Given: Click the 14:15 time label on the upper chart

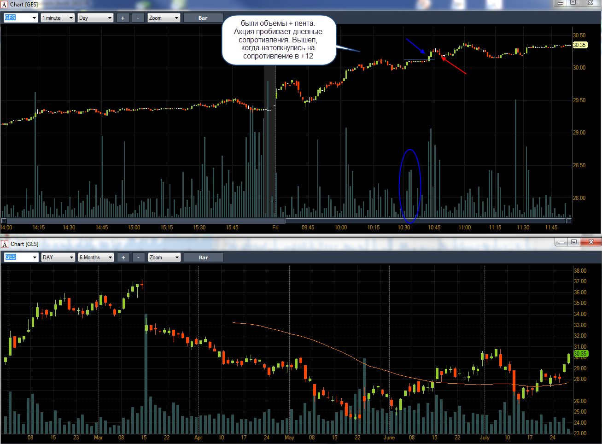Looking at the screenshot, I should tap(39, 228).
